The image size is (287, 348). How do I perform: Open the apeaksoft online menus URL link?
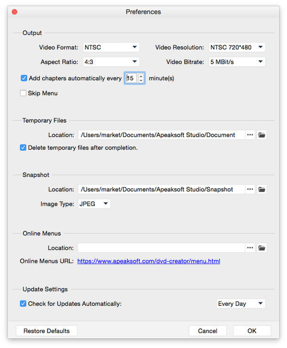149,261
